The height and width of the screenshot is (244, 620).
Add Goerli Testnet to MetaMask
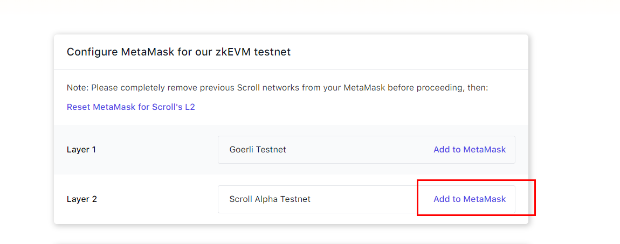[469, 150]
